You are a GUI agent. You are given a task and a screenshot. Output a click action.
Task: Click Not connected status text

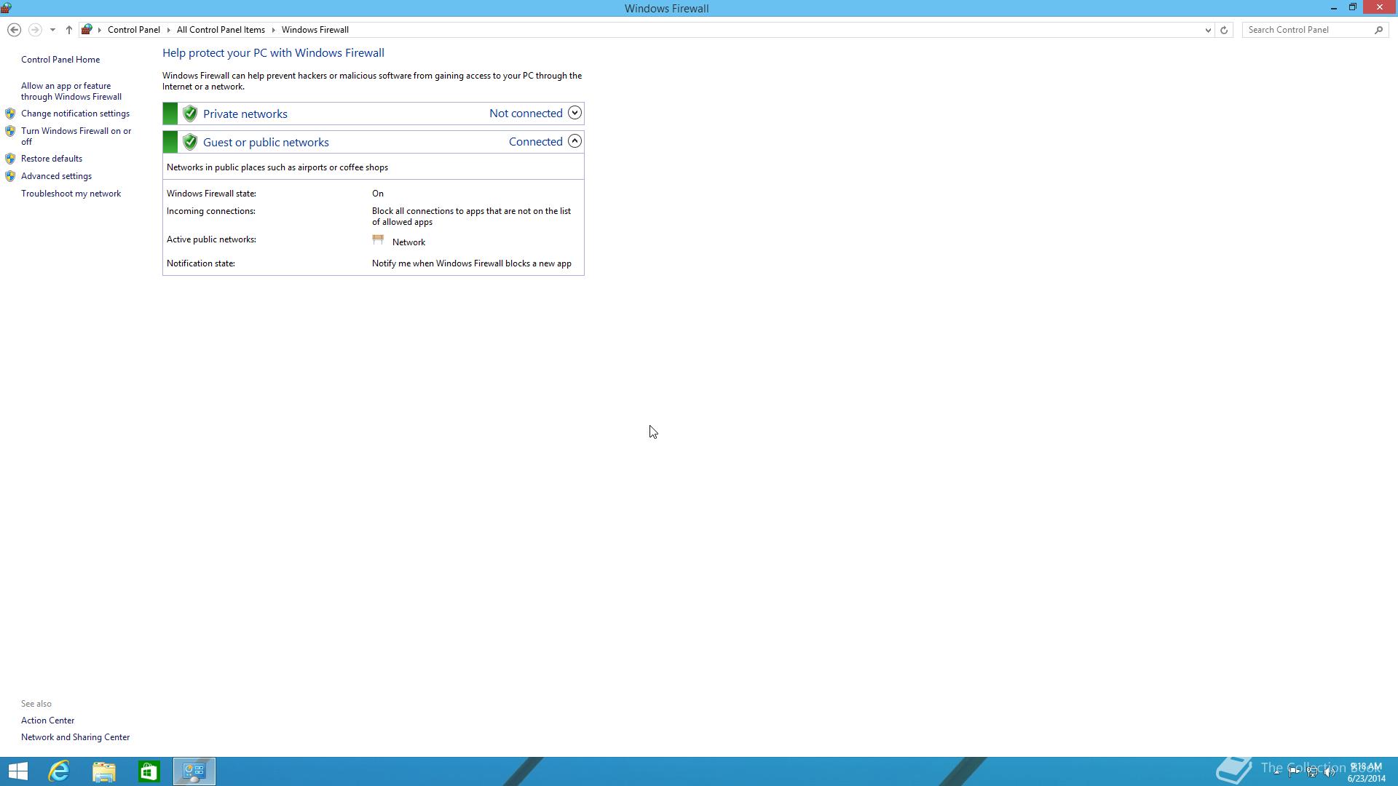pos(526,113)
